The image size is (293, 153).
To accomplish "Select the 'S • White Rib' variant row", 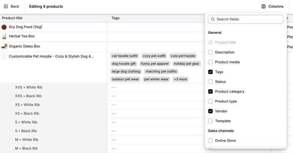I will pyautogui.click(x=54, y=122).
